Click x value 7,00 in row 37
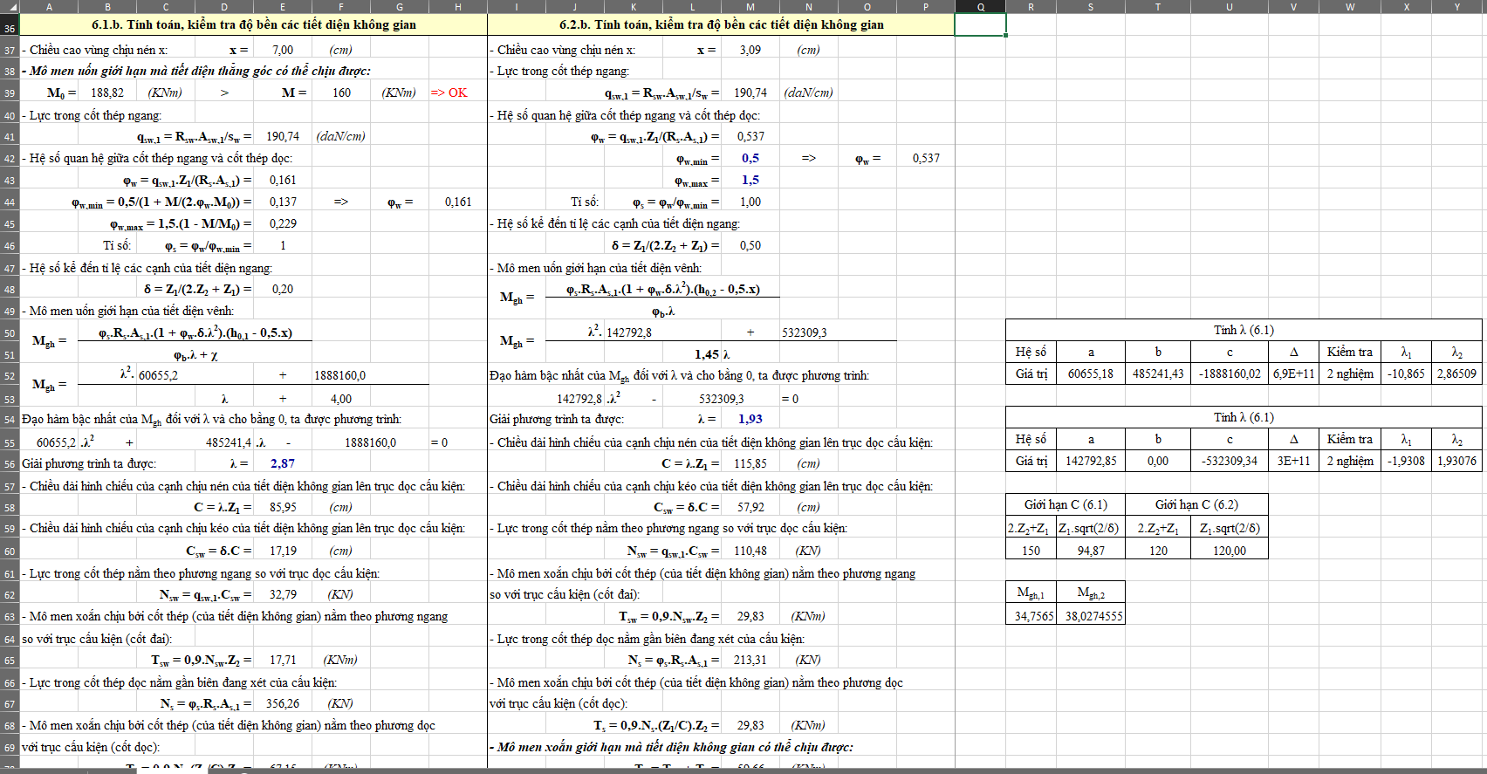 283,50
